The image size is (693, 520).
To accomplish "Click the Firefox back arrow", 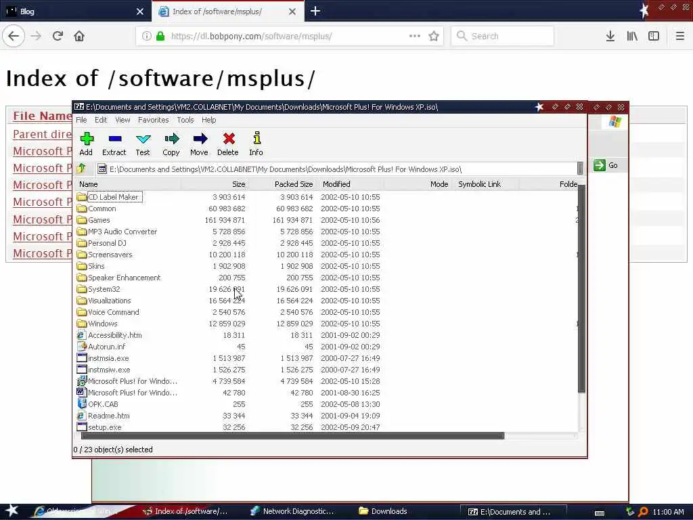I will pyautogui.click(x=14, y=37).
